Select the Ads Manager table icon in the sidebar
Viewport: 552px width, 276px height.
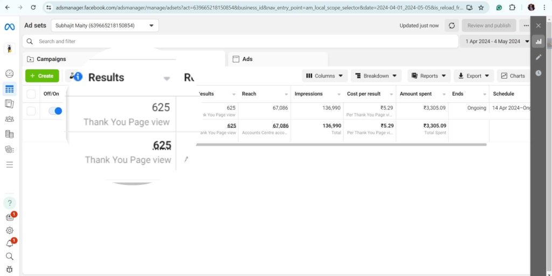[10, 89]
